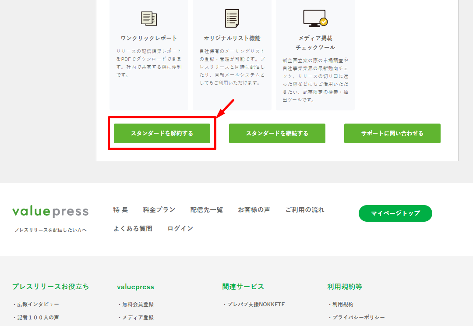Click the オリジナルリスト機能 heading

232,38
